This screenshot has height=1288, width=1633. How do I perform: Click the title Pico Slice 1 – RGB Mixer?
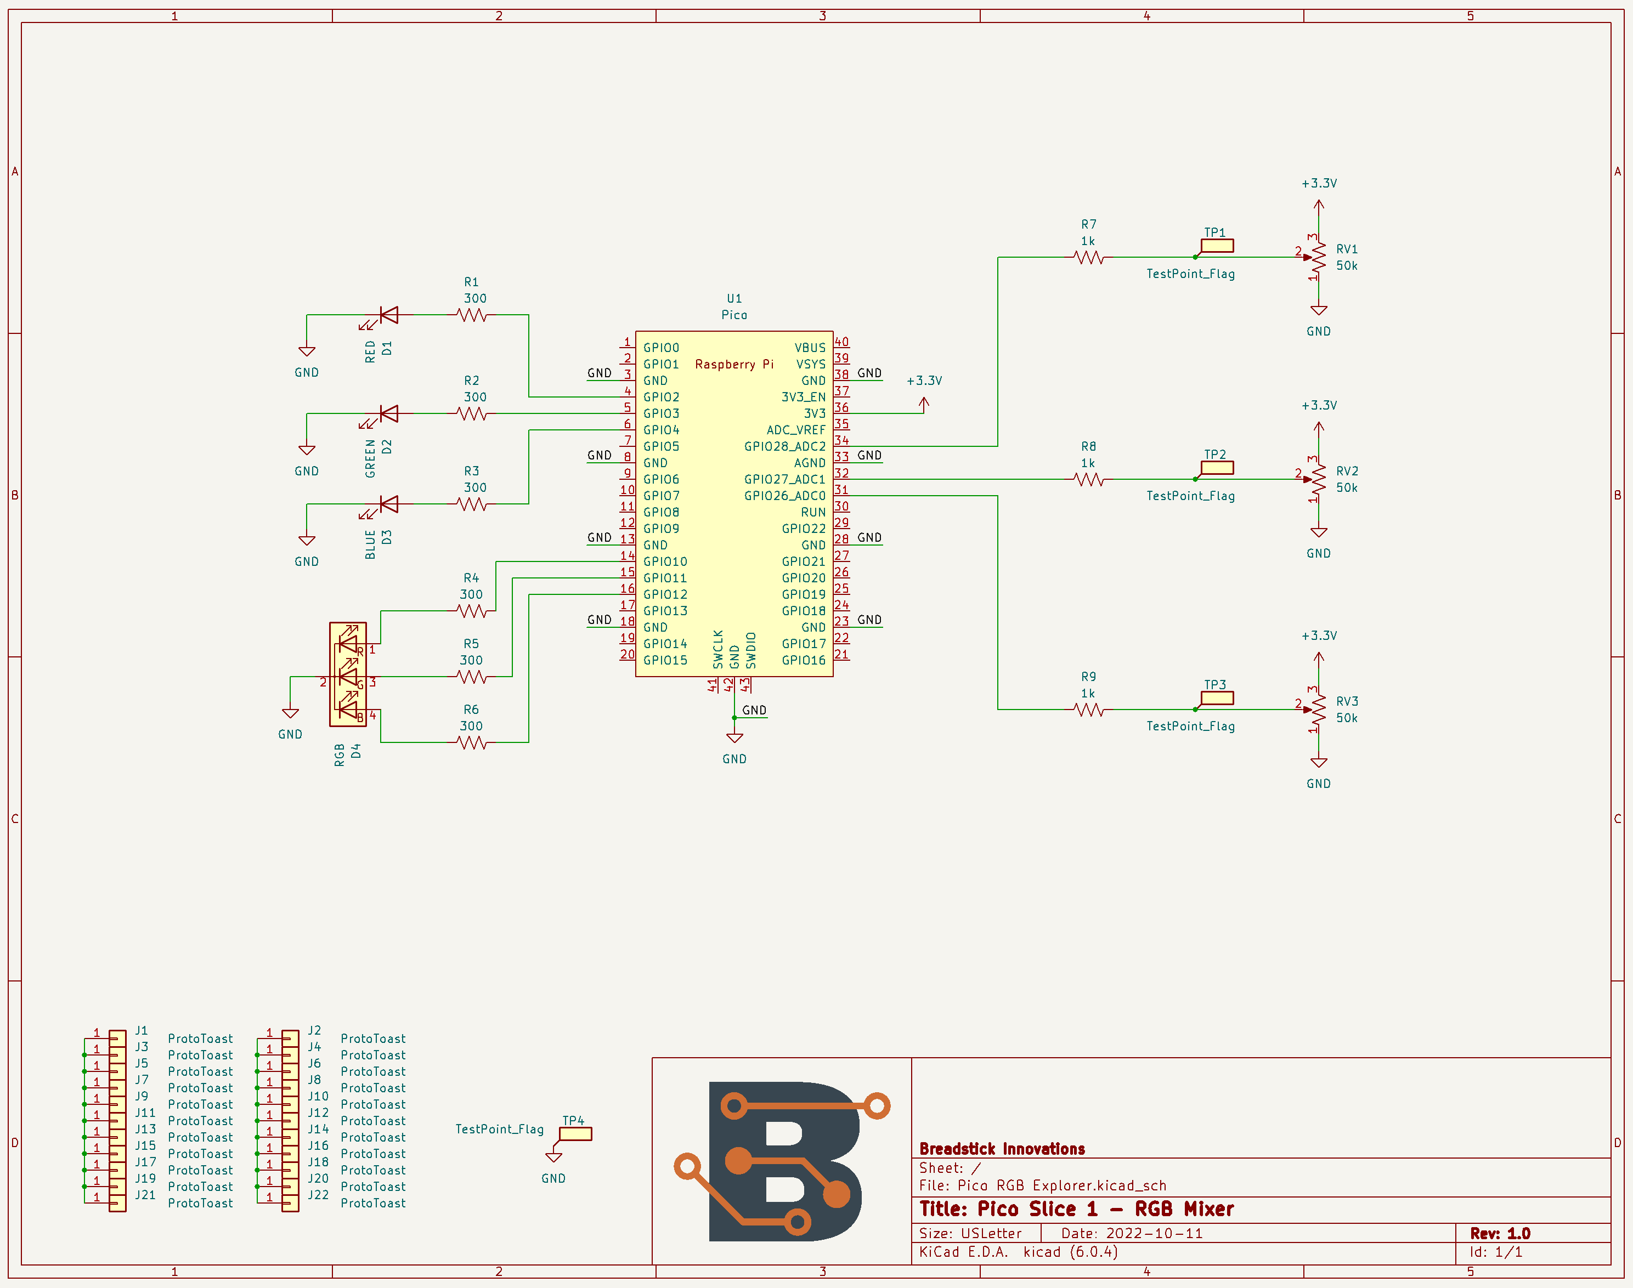click(1076, 1210)
